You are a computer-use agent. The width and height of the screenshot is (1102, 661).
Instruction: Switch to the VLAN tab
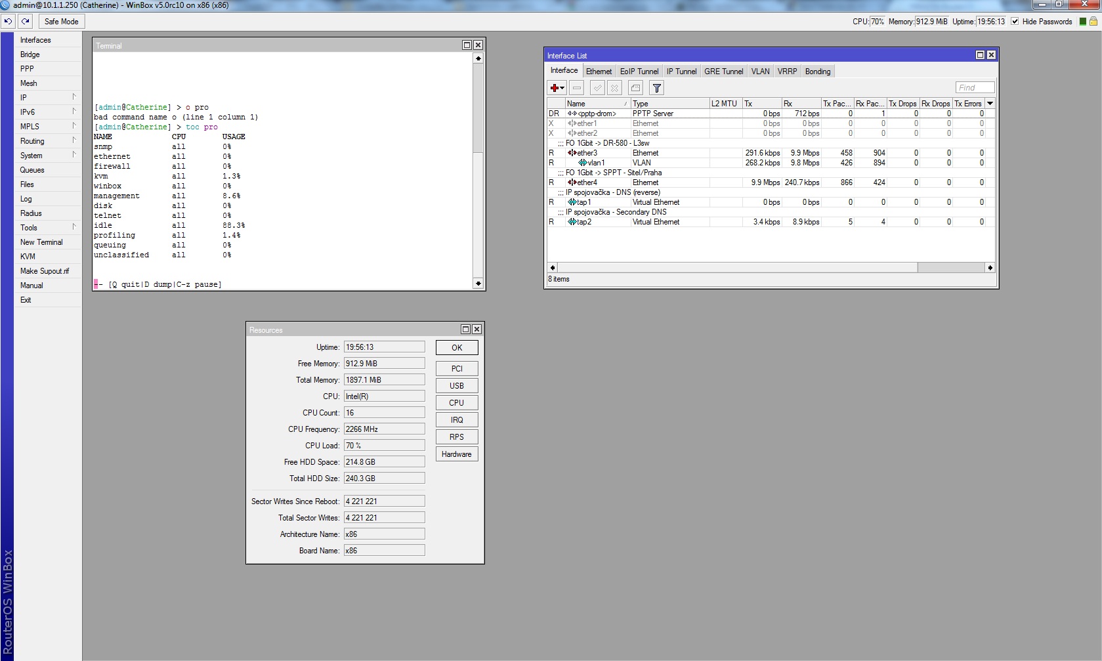pos(761,72)
